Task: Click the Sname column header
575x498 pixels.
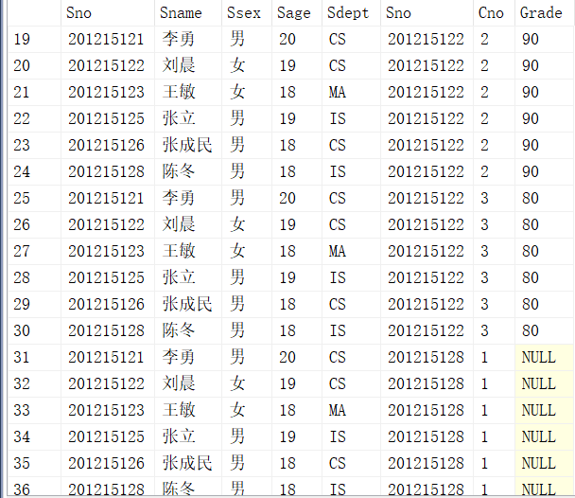Action: tap(188, 13)
